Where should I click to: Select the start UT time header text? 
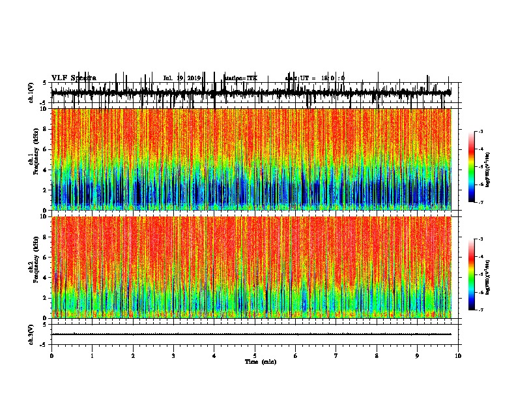(315, 78)
